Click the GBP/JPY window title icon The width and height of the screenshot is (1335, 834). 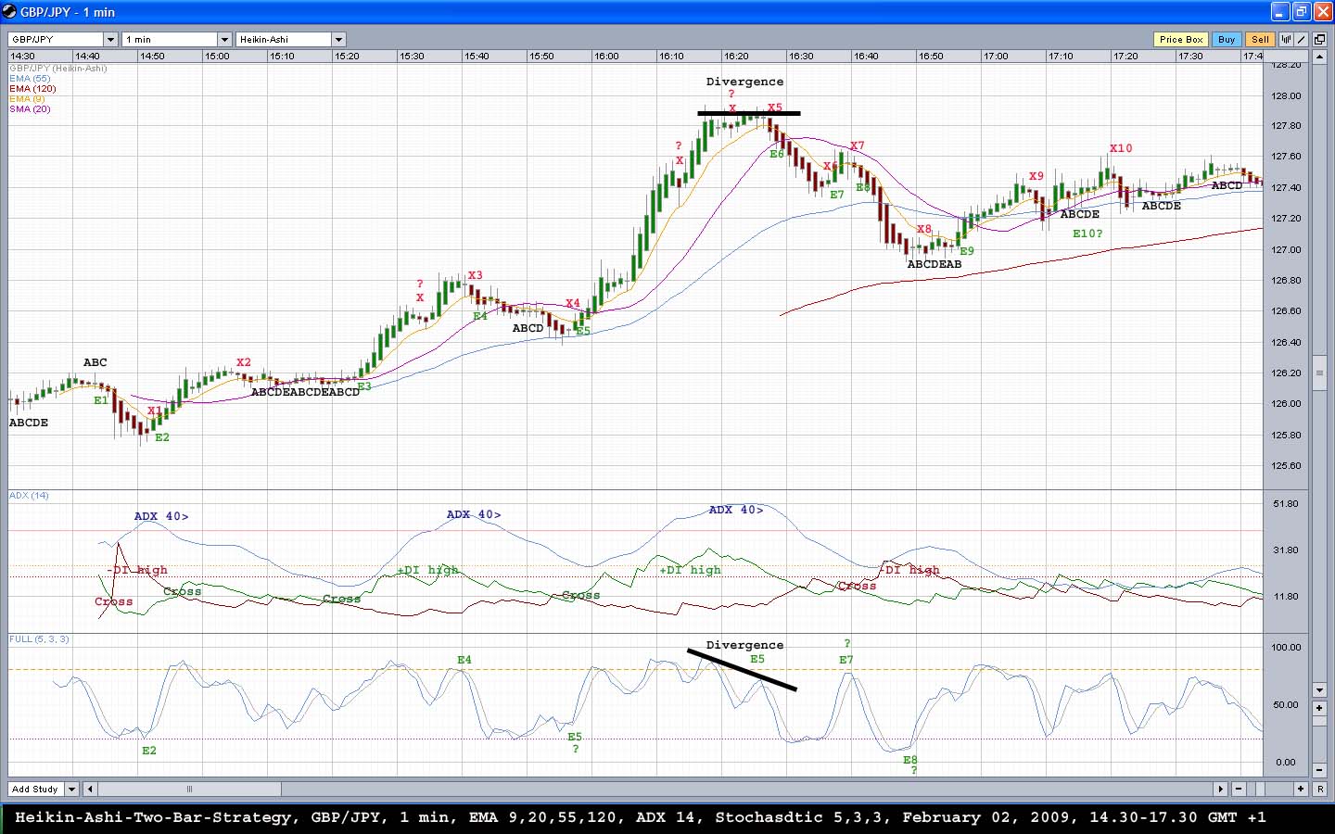[9, 11]
